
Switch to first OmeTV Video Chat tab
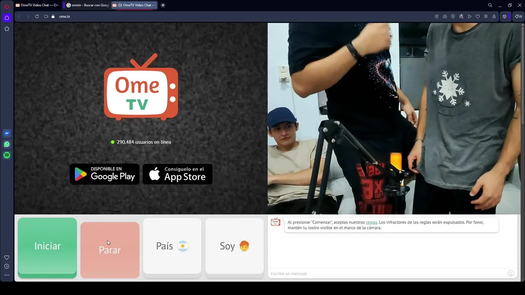(x=37, y=5)
